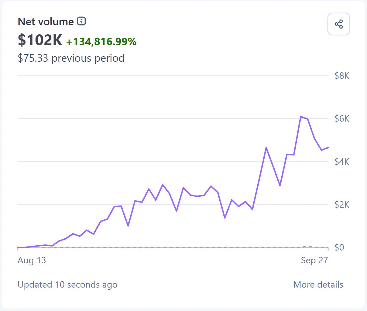Click the Sep 27 end date label
Screen dimensions: 367x311
click(x=314, y=260)
